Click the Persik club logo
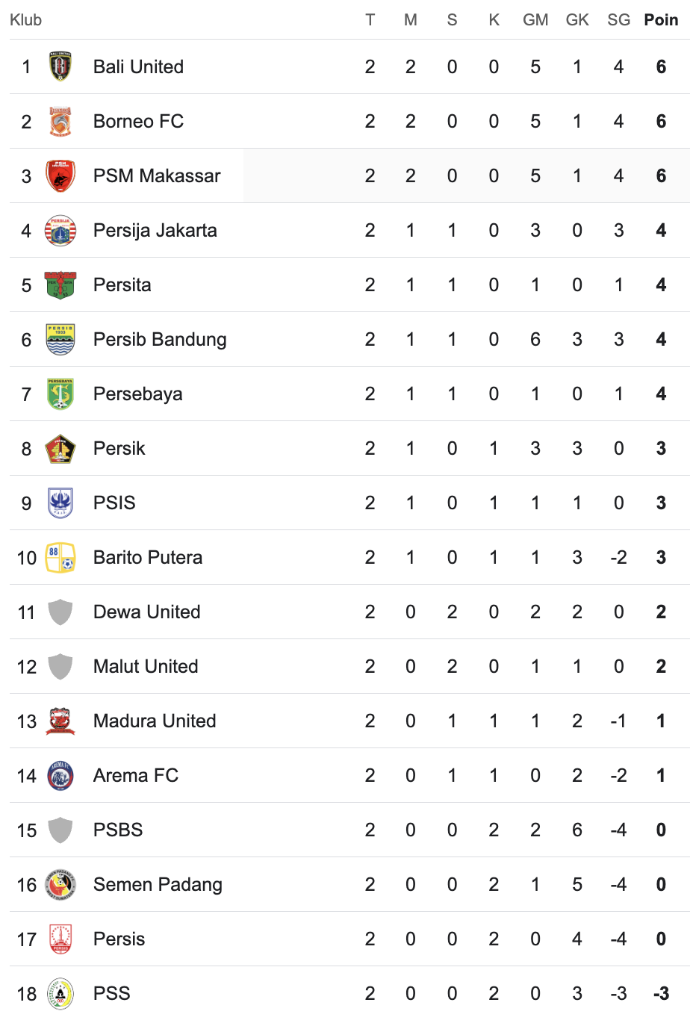 [x=60, y=448]
